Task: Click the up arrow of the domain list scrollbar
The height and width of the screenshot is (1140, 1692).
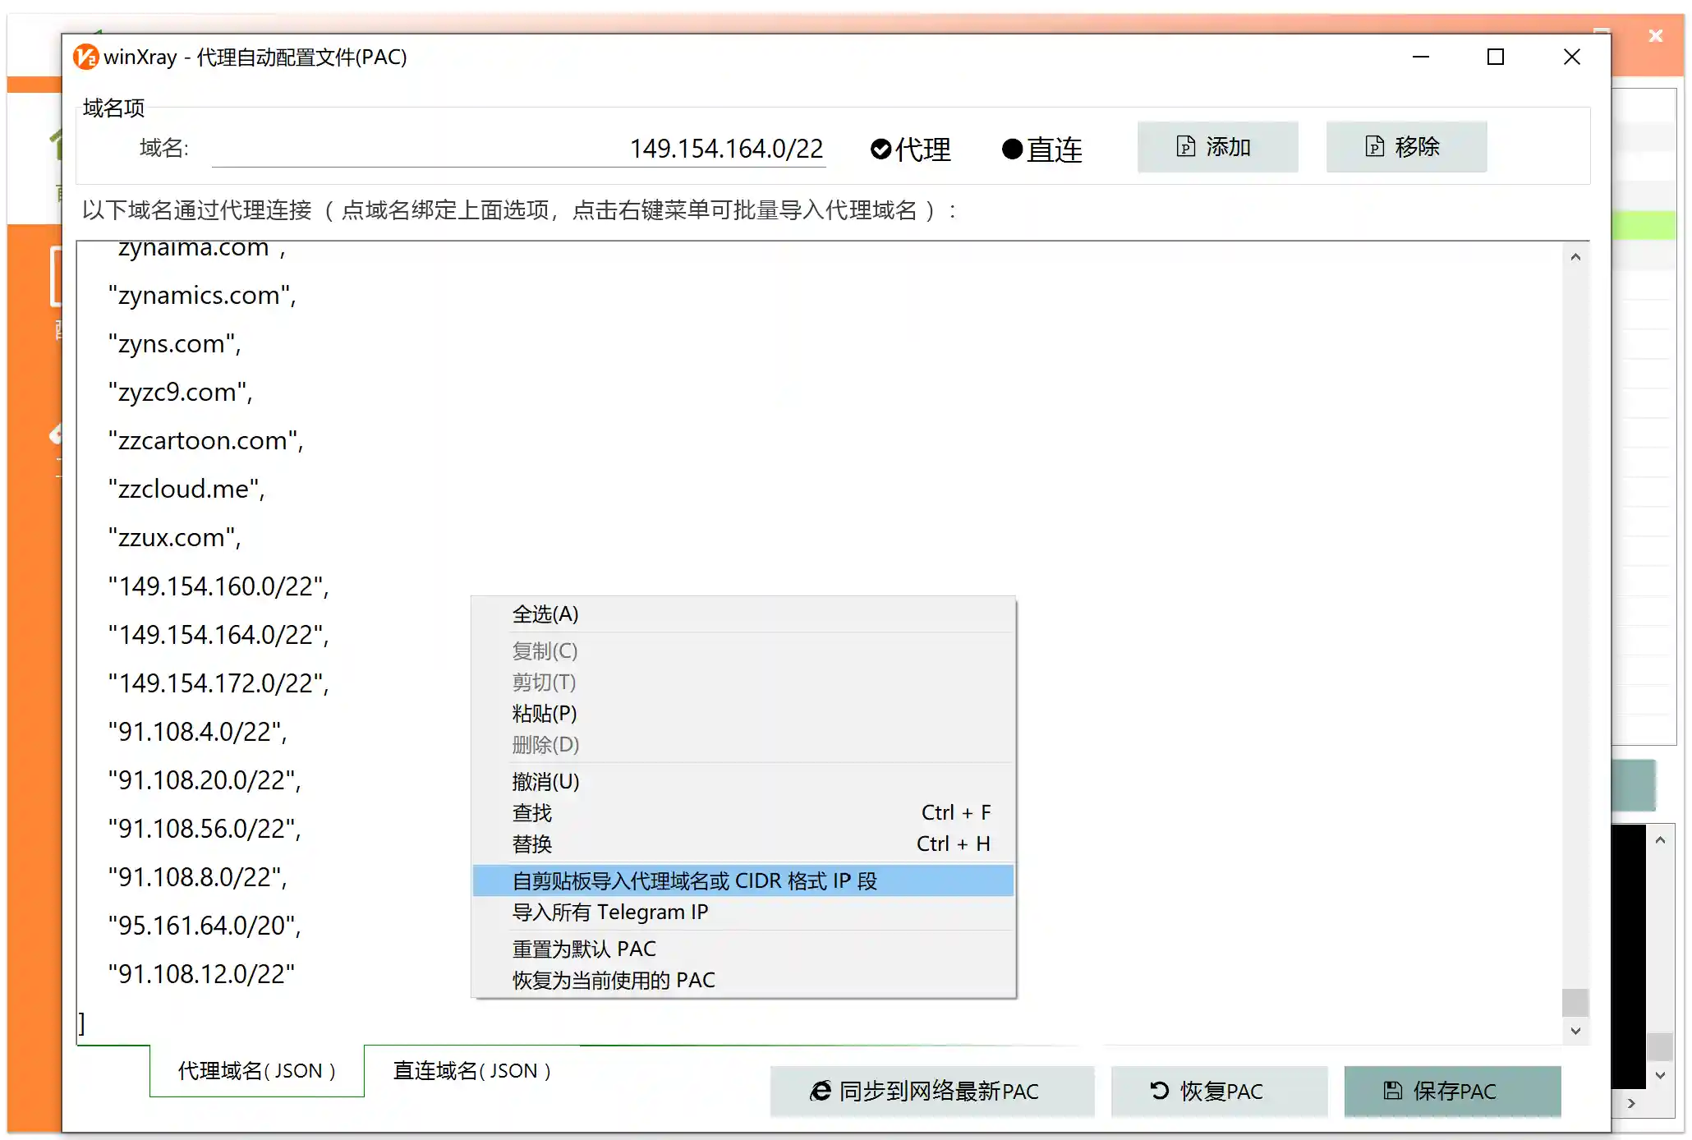Action: (1575, 255)
